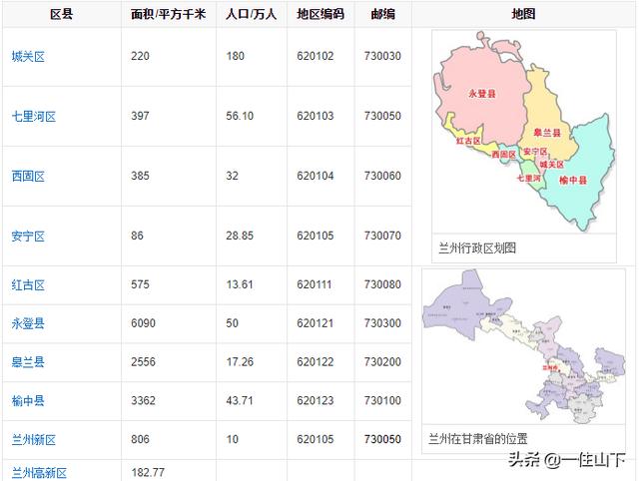Screen dimensions: 639x481
Task: Select postal code 730080
Action: pos(382,284)
